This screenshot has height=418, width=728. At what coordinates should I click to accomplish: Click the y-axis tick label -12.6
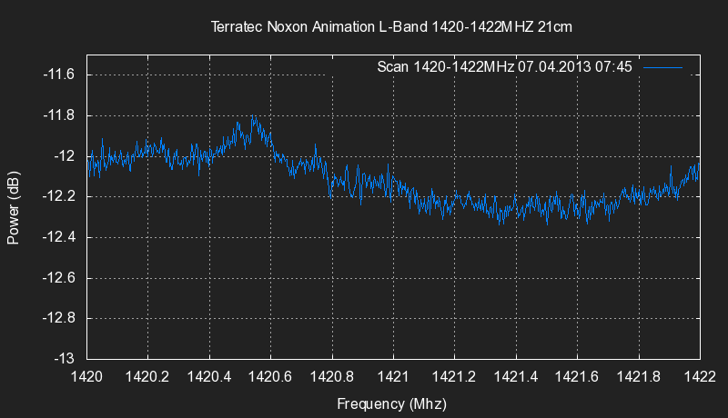59,277
